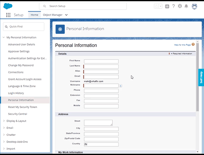Open the Object Manager dropdown chevron

[66, 15]
